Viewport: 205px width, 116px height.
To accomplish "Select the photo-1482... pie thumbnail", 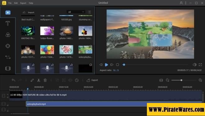I will 66,31.
